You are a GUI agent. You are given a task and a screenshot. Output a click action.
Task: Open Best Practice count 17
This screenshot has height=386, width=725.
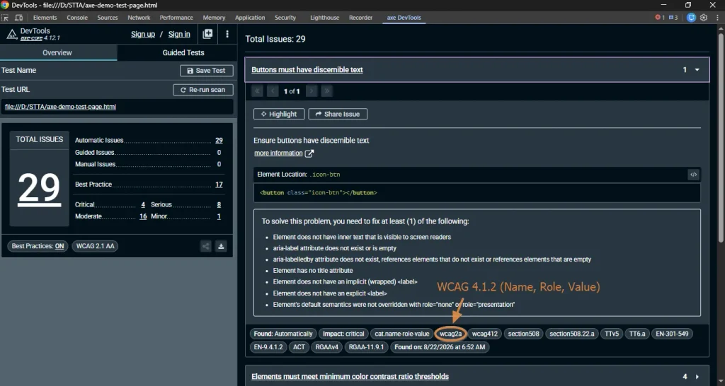point(219,185)
